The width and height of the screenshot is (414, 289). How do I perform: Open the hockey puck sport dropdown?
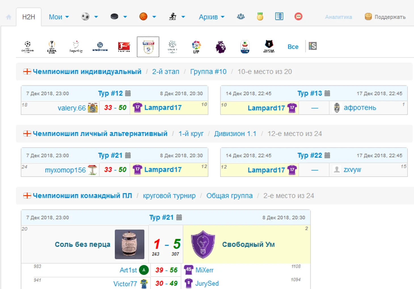pos(119,17)
